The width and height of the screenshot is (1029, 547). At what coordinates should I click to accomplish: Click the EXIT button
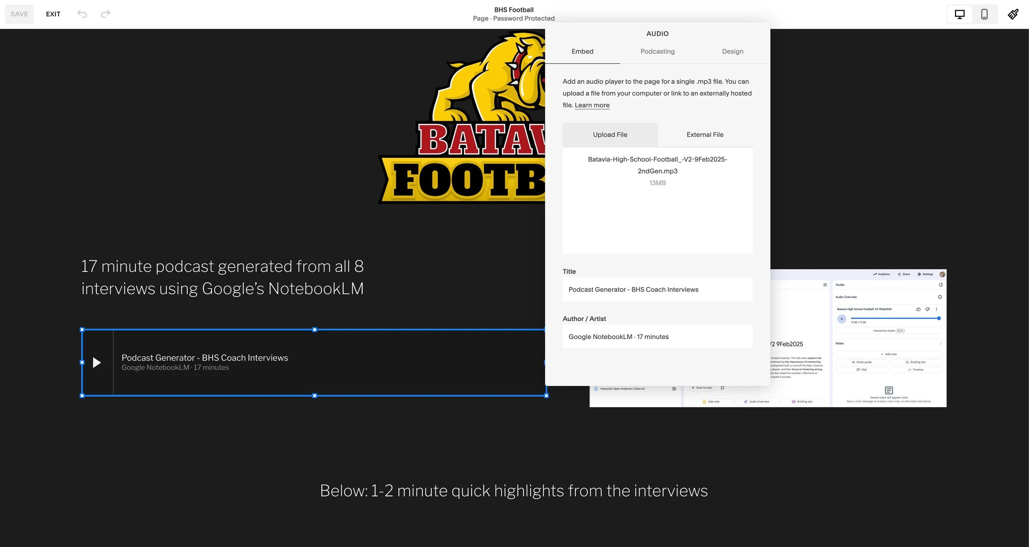click(x=53, y=14)
